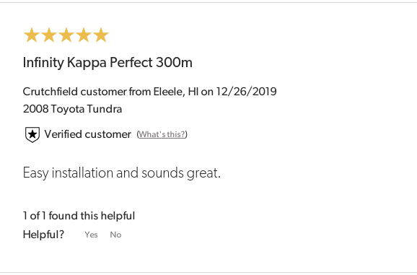
Task: Click the 12/26/2019 review date
Action: click(x=246, y=92)
